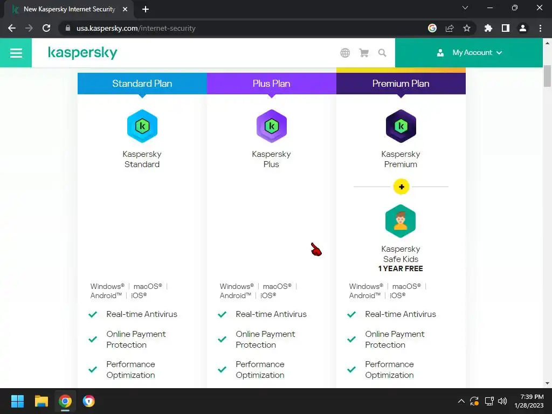Go forward in browser history
552x414 pixels.
(x=29, y=28)
